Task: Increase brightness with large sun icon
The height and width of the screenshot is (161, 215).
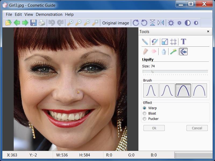Action: 171,23
